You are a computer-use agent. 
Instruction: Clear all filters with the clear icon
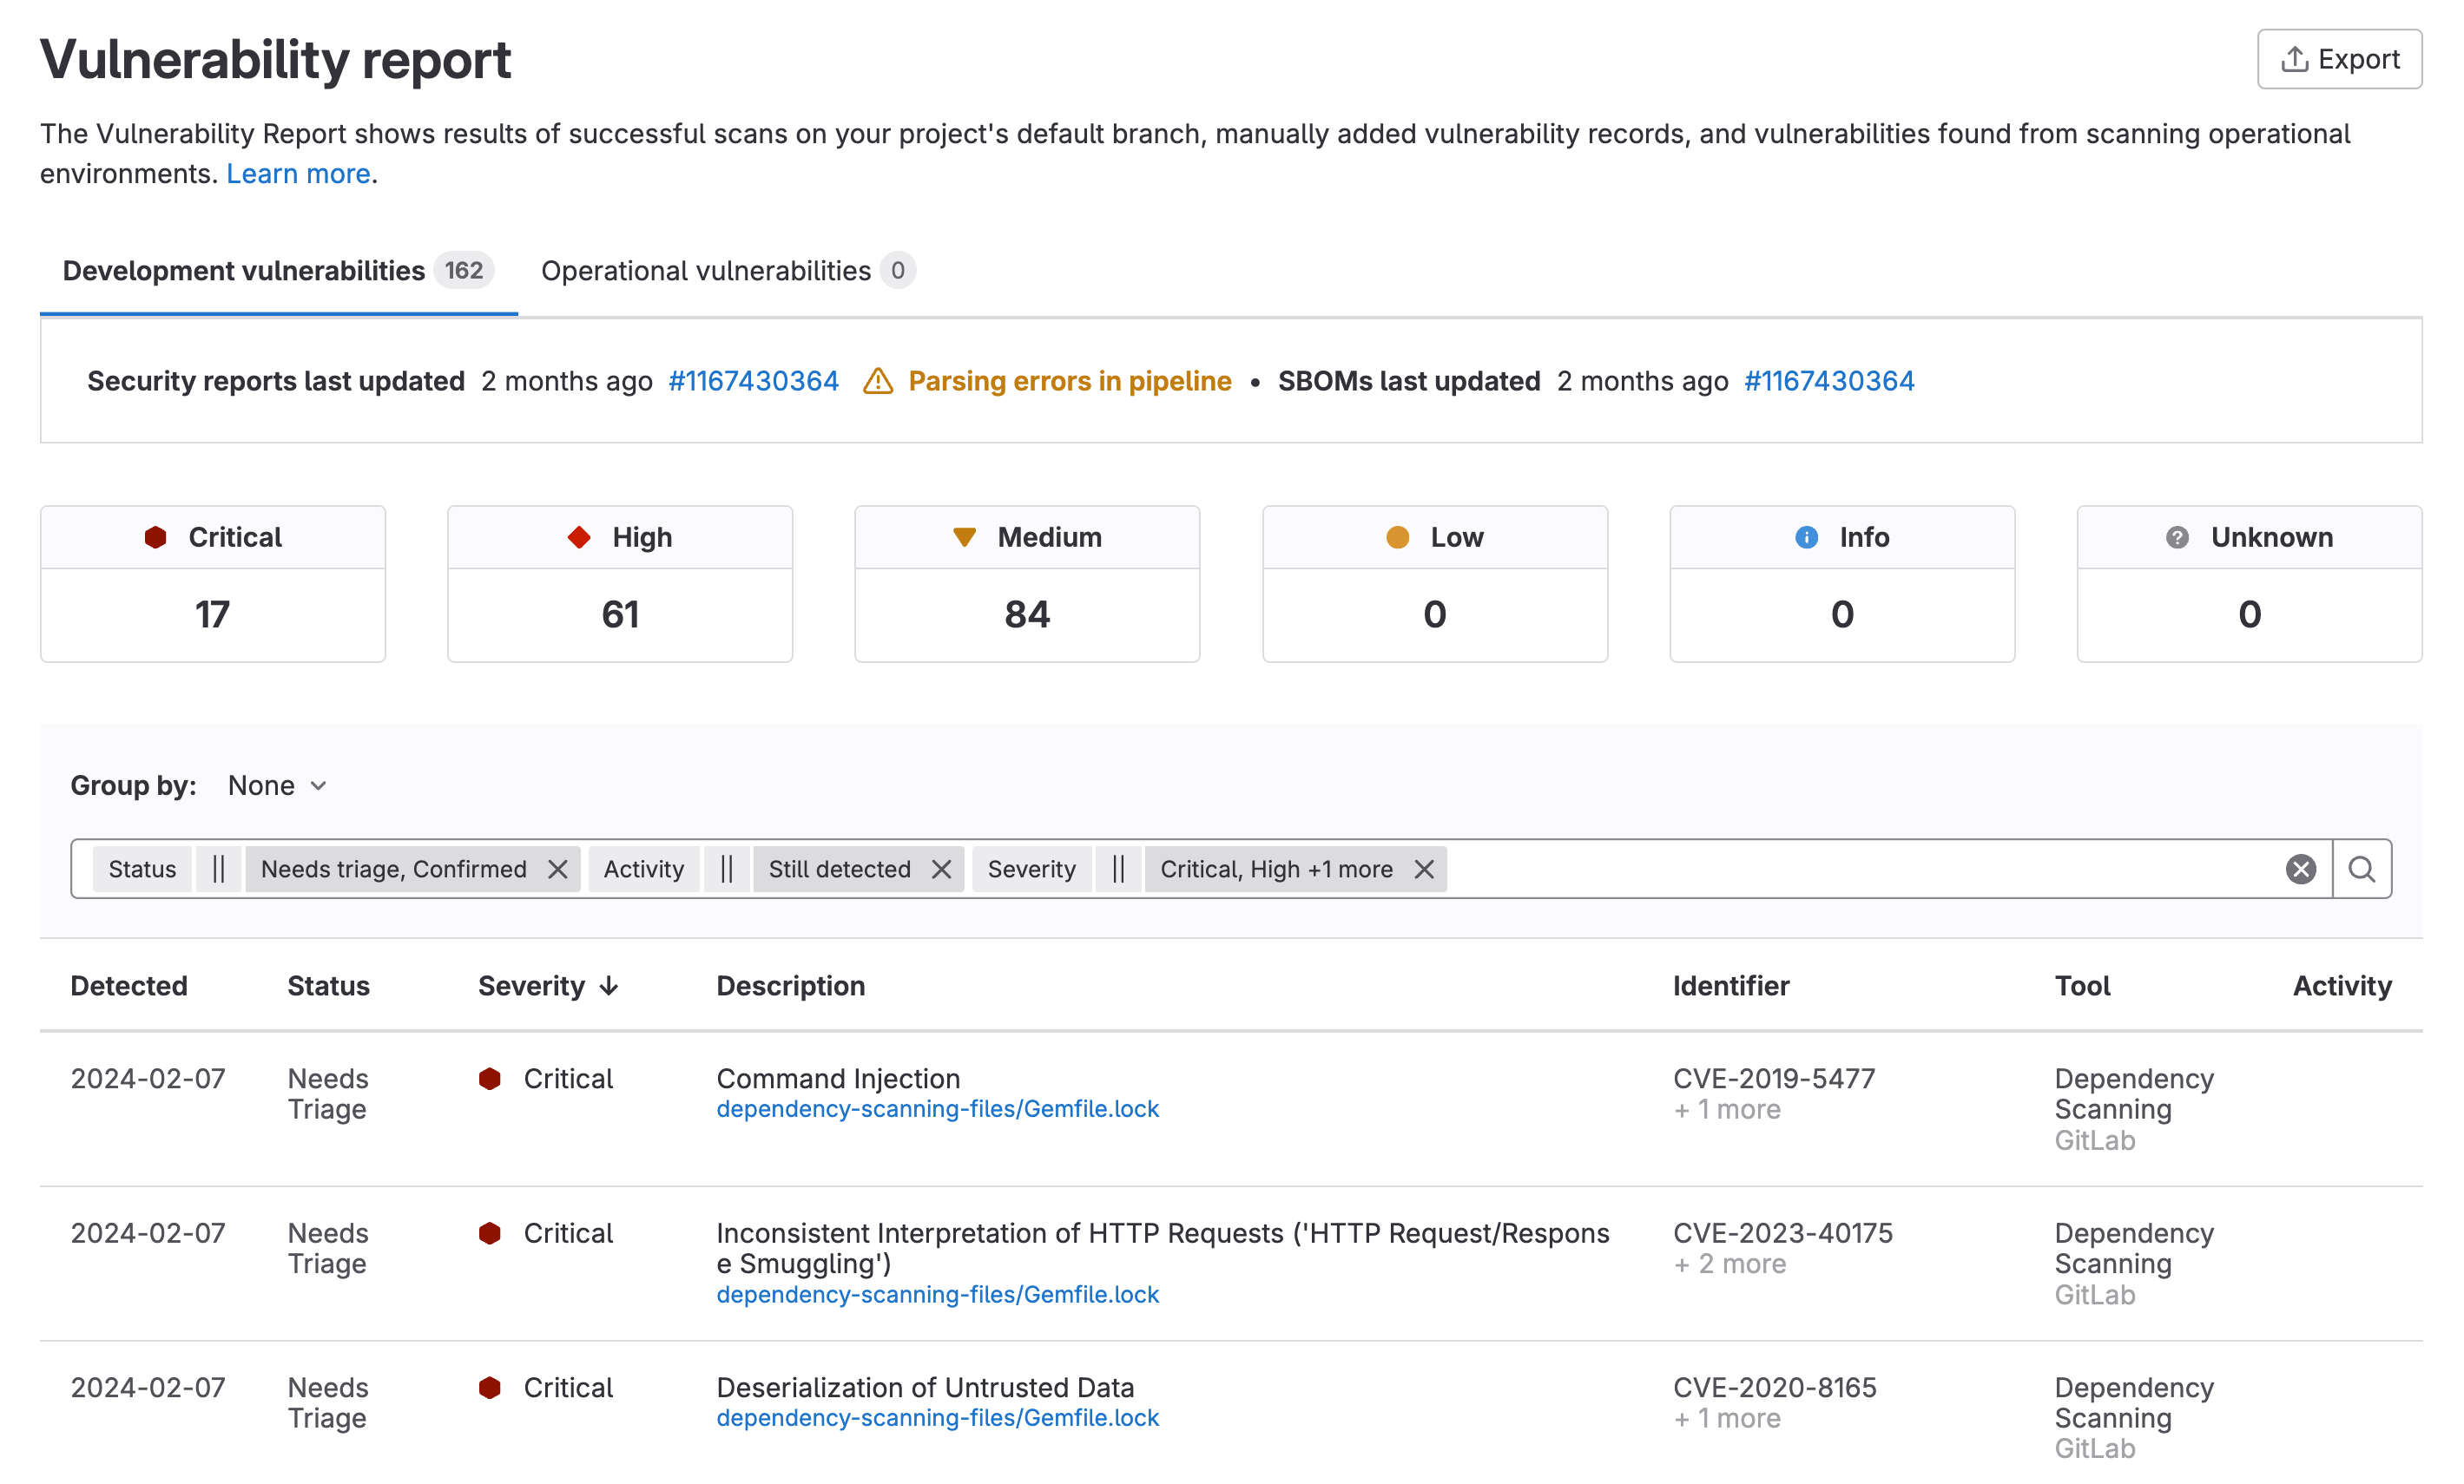point(2300,869)
